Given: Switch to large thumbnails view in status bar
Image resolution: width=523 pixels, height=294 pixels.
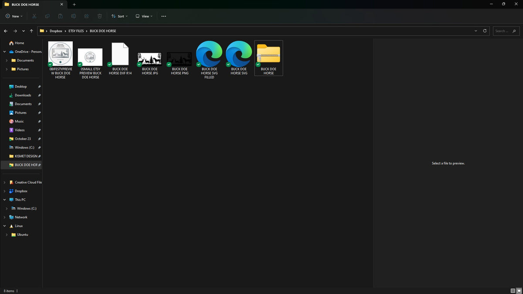Looking at the screenshot, I should click(519, 291).
